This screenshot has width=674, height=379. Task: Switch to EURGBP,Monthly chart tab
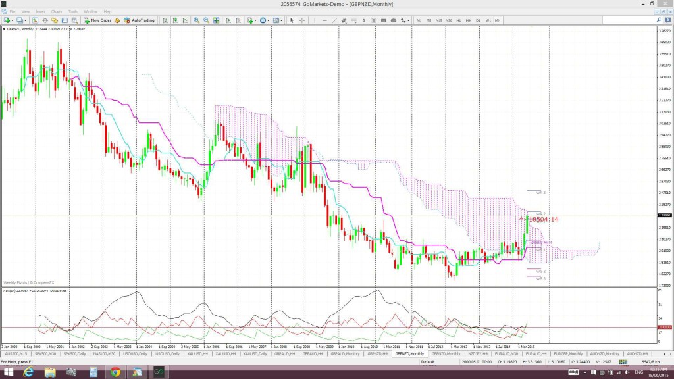tap(568, 353)
